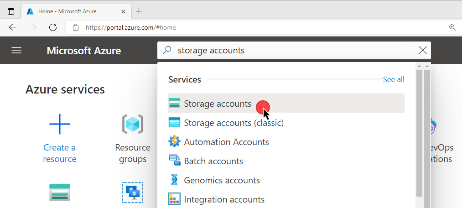Screen dimensions: 462x208
Task: Click the See all services link
Action: (393, 79)
